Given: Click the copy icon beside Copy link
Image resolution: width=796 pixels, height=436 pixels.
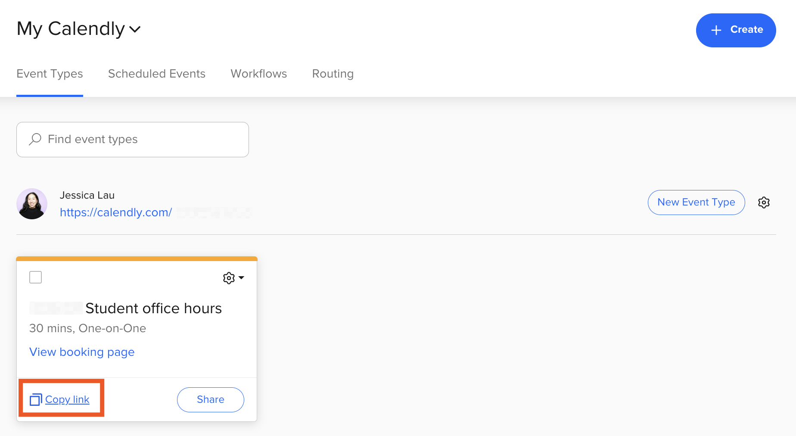Looking at the screenshot, I should [36, 400].
